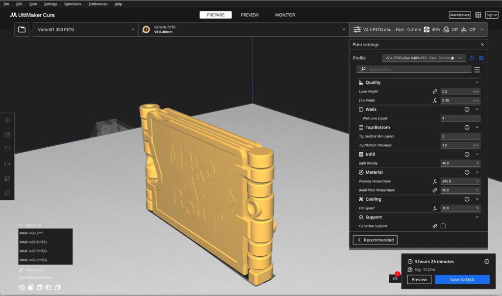
Task: Open the Voron01 350 PETG printer dropdown
Action: coord(85,29)
